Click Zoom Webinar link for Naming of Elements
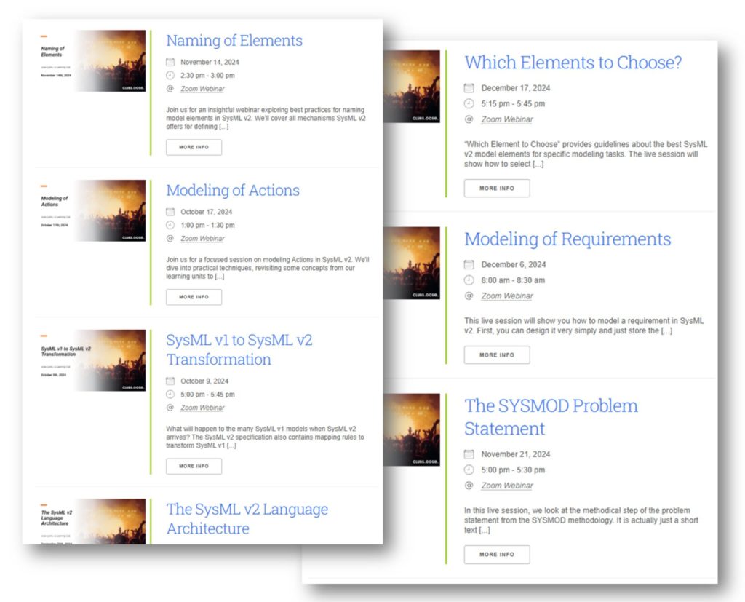The width and height of the screenshot is (745, 602). click(202, 89)
